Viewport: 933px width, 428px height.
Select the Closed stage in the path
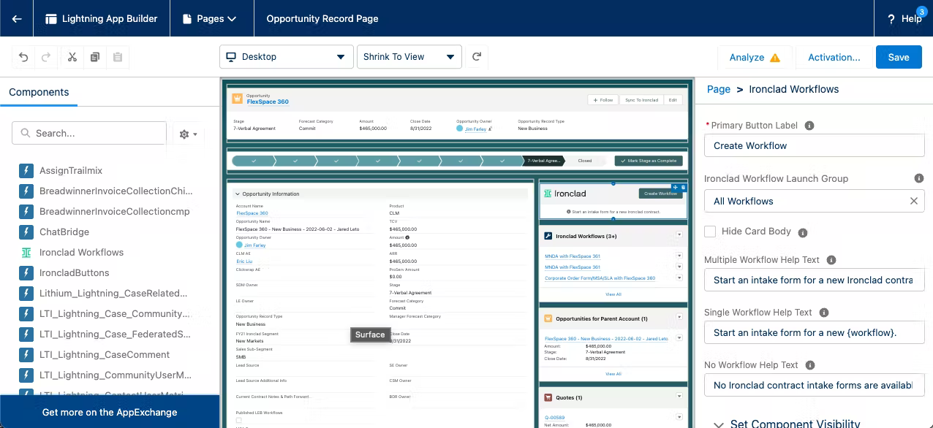click(x=585, y=161)
